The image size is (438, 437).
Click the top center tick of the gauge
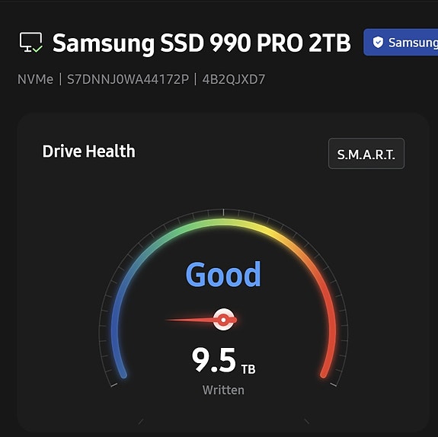tap(223, 212)
